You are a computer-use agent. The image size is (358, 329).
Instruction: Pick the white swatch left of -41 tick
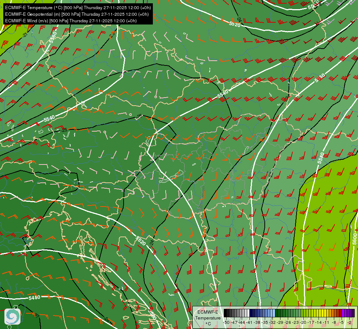coord(248,313)
